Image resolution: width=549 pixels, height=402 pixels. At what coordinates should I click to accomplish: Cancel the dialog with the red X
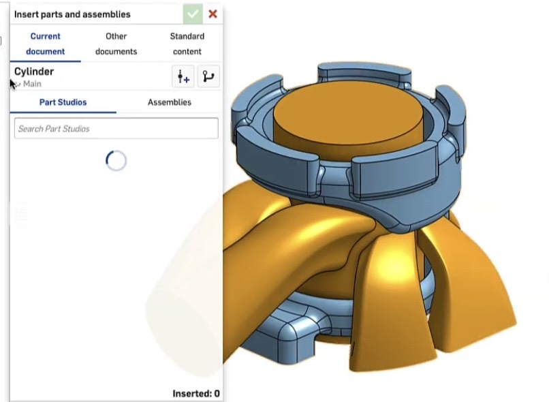(213, 14)
